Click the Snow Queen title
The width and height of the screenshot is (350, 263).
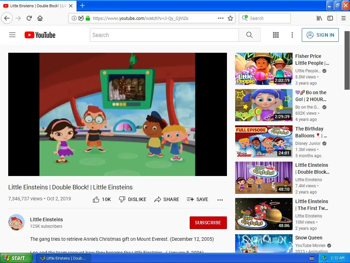(x=309, y=238)
